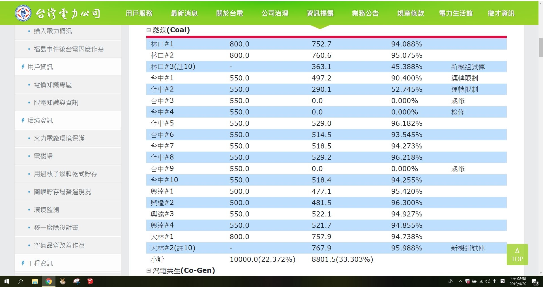Screen dimensions: 543x287
Task: Open 電價知識專區 sidebar link
Action: (x=53, y=85)
